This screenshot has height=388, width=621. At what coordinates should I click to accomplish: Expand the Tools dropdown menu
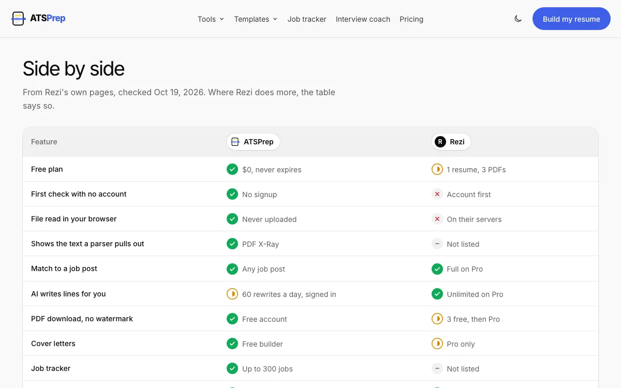[211, 19]
